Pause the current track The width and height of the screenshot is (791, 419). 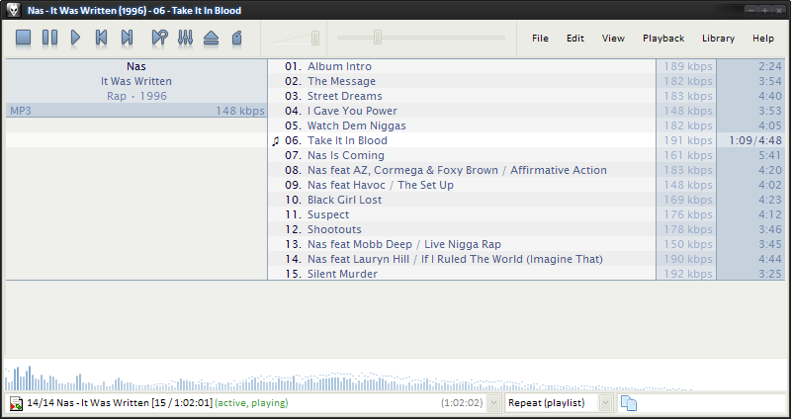point(49,38)
